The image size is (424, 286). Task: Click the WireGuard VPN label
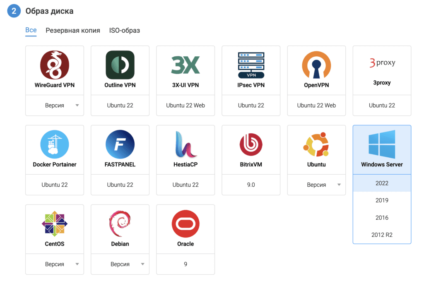point(55,85)
